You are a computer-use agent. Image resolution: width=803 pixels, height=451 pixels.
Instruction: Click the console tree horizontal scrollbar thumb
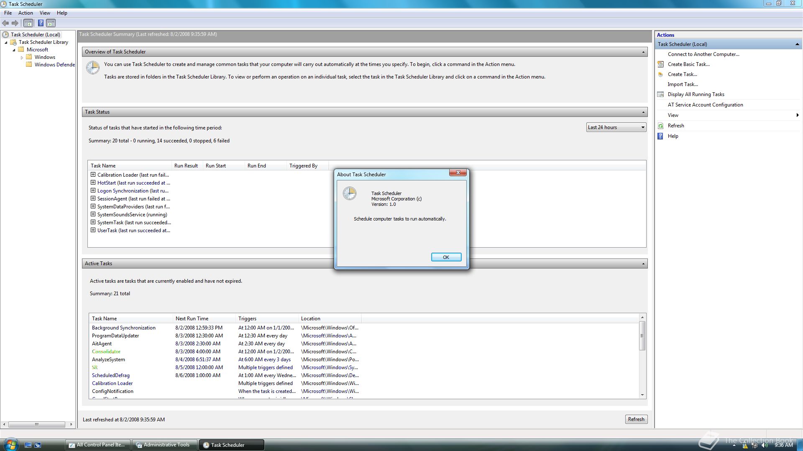coord(37,424)
